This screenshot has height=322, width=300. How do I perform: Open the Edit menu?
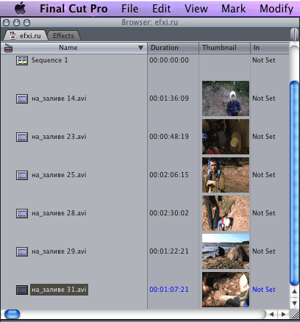coord(161,9)
